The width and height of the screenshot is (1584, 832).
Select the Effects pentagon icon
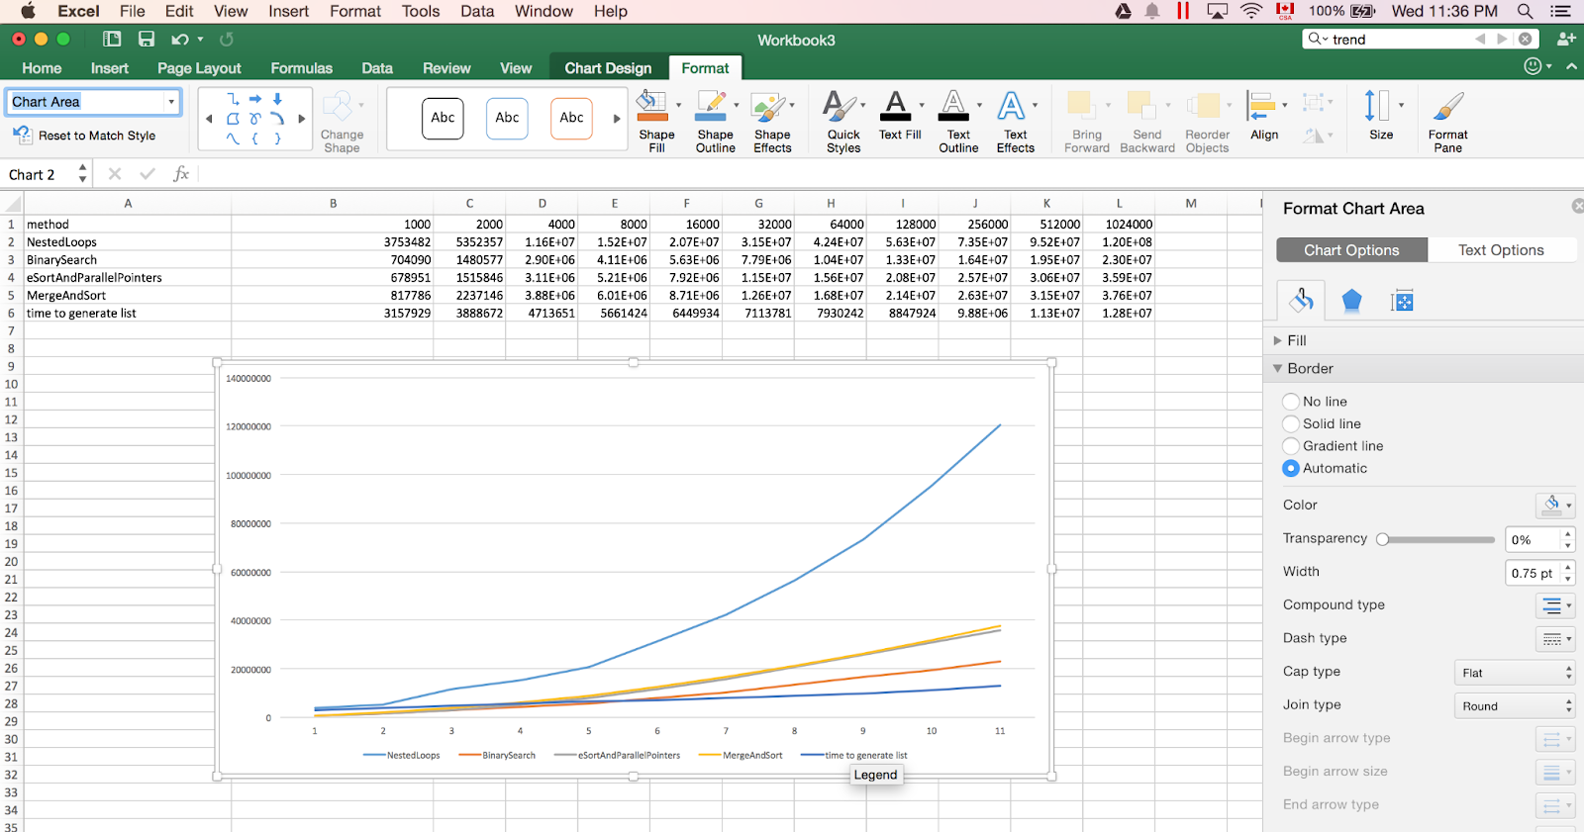pyautogui.click(x=1351, y=301)
